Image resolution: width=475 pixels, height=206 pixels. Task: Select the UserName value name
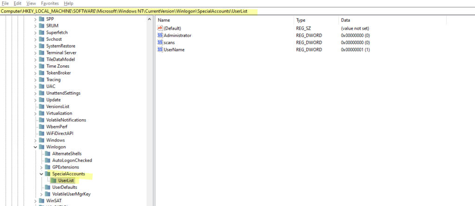174,50
